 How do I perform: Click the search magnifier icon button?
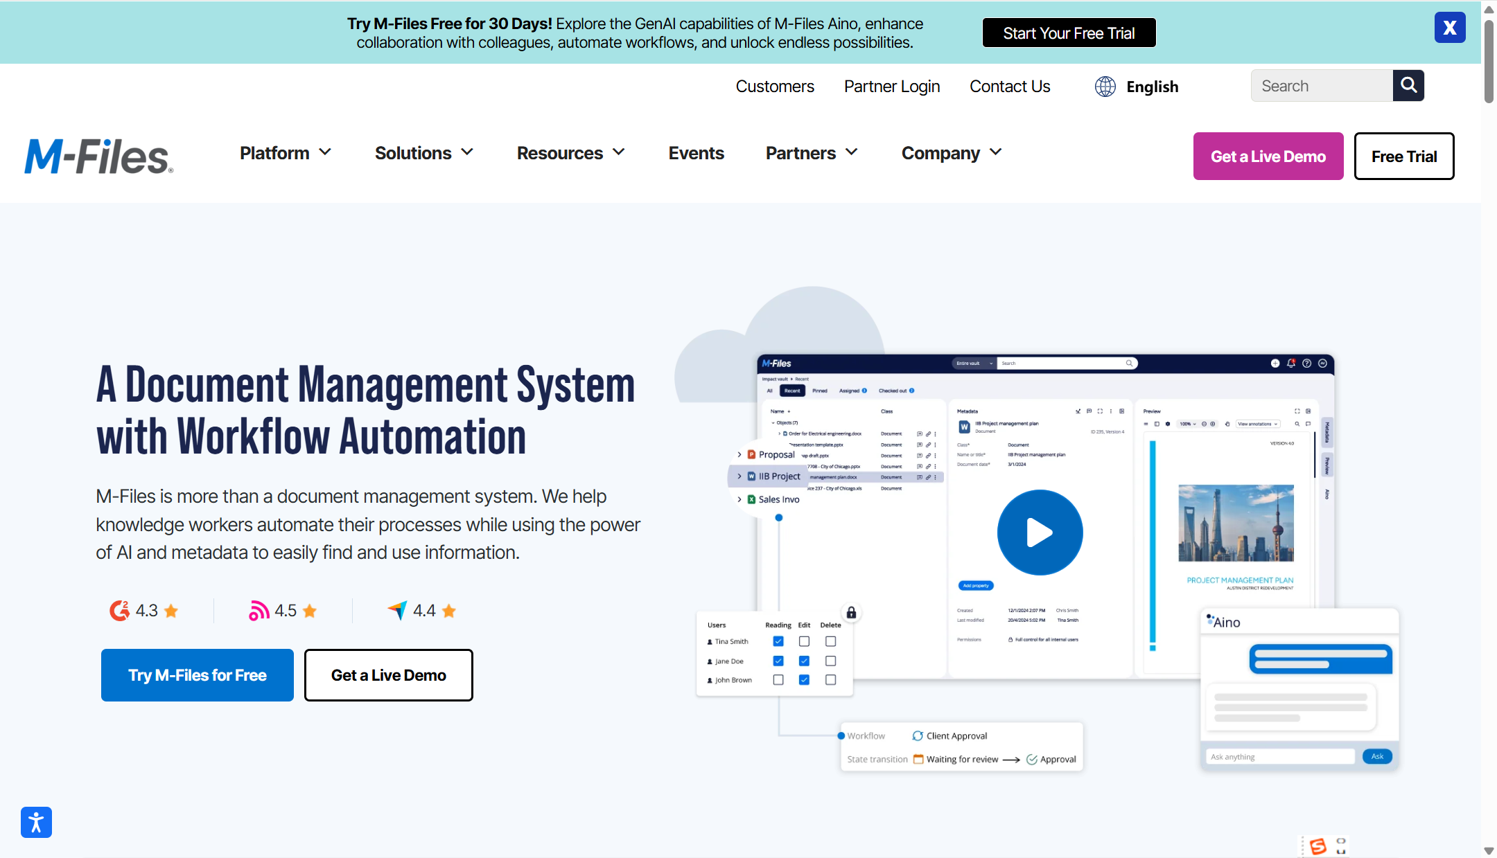(x=1408, y=85)
